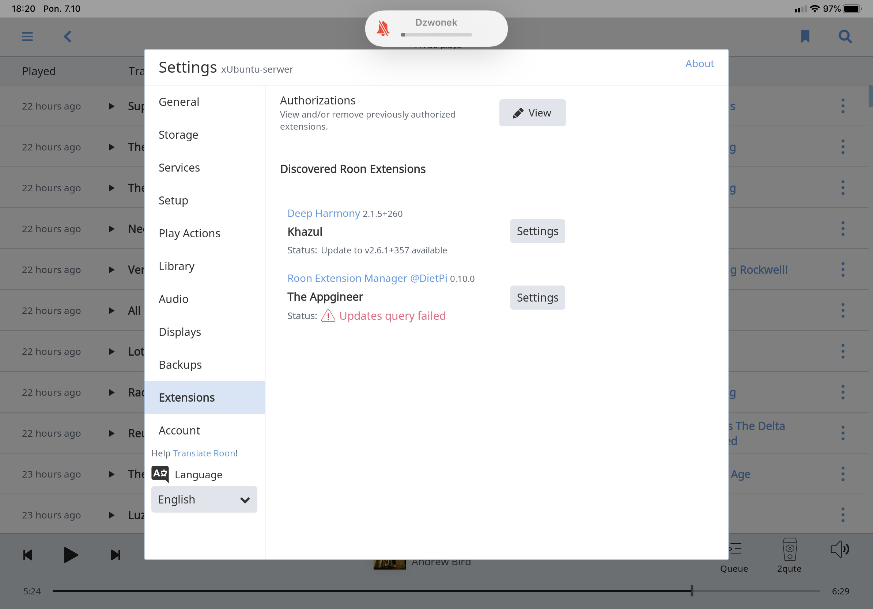873x609 pixels.
Task: Tap the now playing album thumbnail
Action: pyautogui.click(x=389, y=564)
